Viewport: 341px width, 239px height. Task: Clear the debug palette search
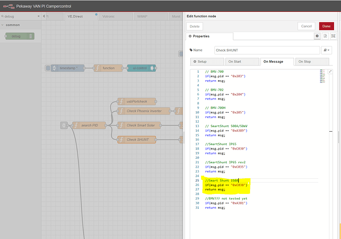pos(38,16)
